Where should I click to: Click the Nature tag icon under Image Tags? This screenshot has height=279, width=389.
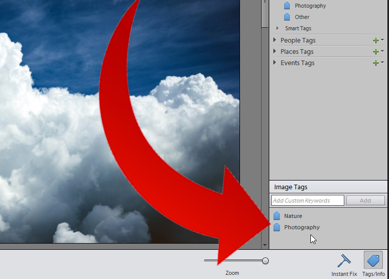pyautogui.click(x=276, y=216)
